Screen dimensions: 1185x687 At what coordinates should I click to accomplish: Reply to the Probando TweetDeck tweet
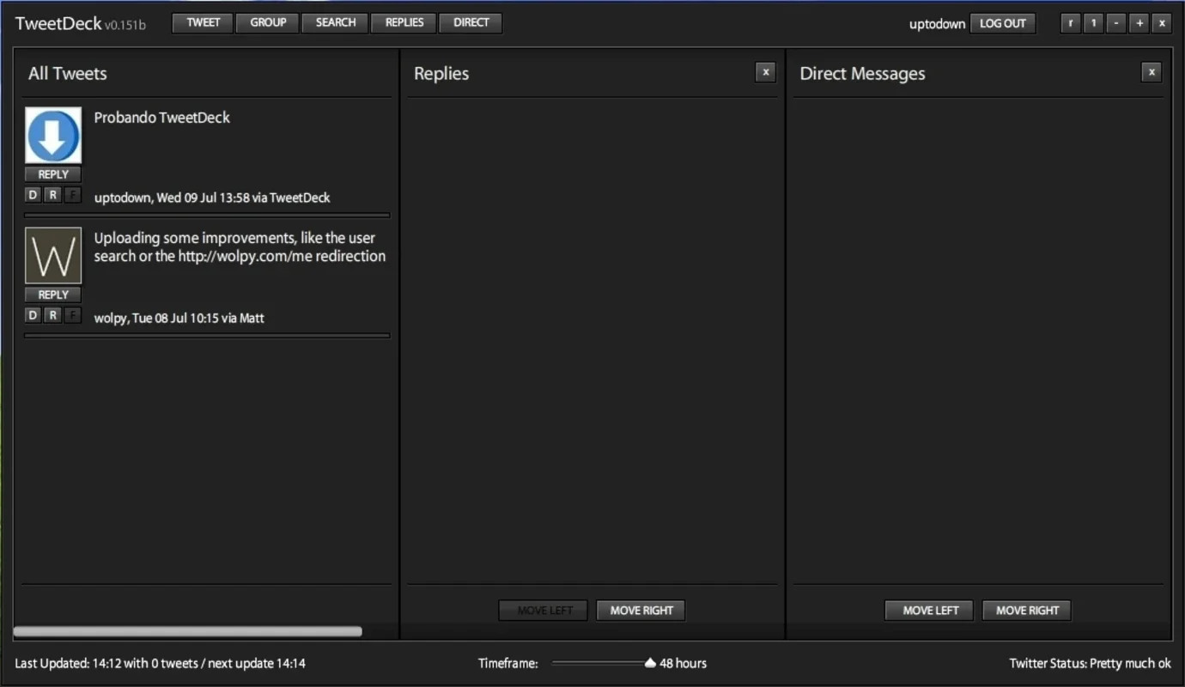coord(53,174)
